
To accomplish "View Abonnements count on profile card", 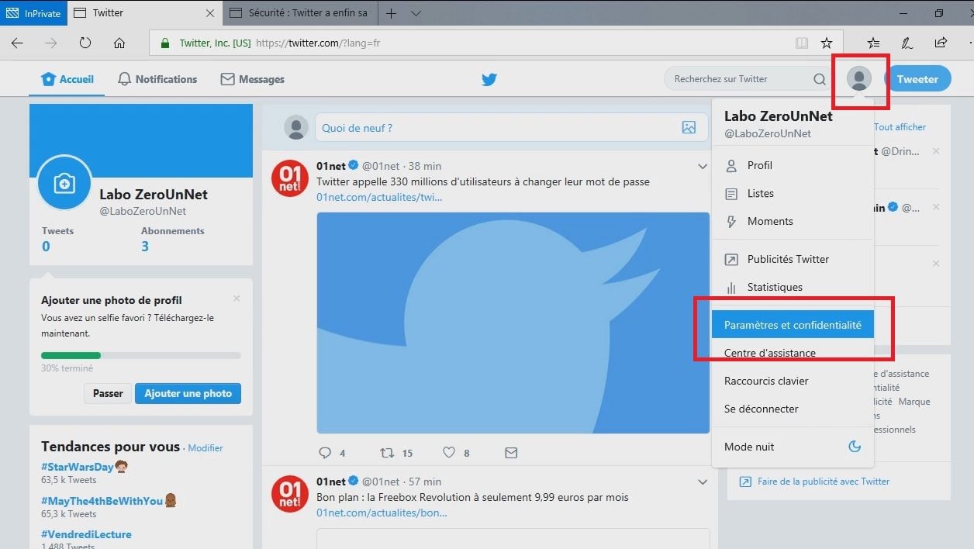I will pos(172,240).
